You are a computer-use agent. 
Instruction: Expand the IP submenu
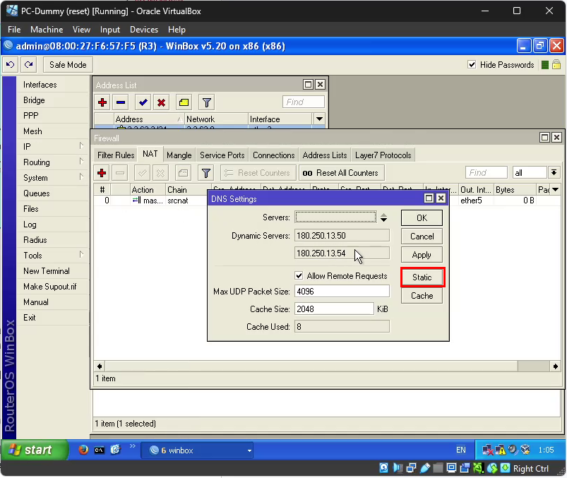(x=81, y=145)
